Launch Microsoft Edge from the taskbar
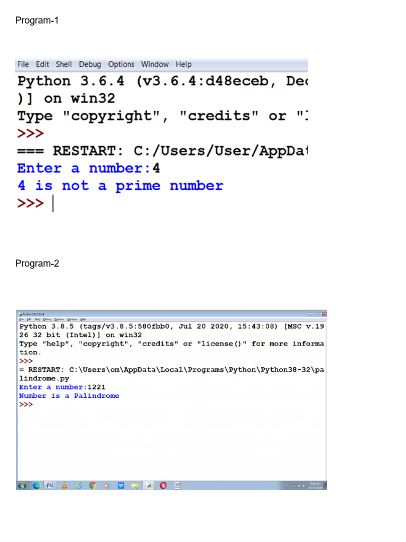The height and width of the screenshot is (542, 406). coord(36,486)
